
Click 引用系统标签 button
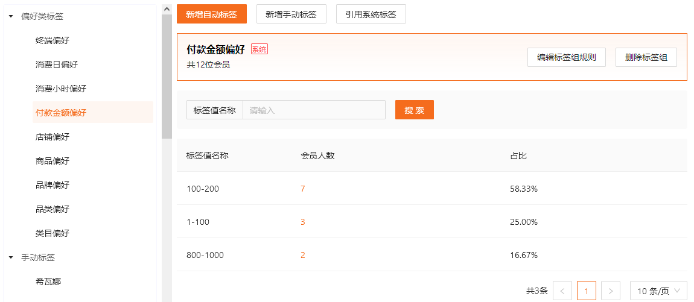[x=371, y=14]
